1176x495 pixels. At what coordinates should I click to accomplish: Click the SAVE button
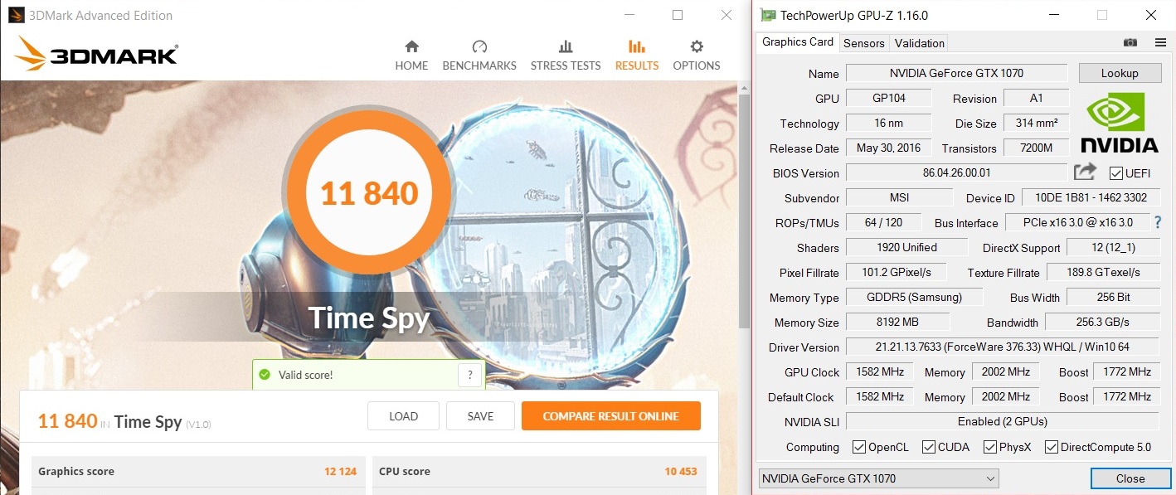pos(480,416)
